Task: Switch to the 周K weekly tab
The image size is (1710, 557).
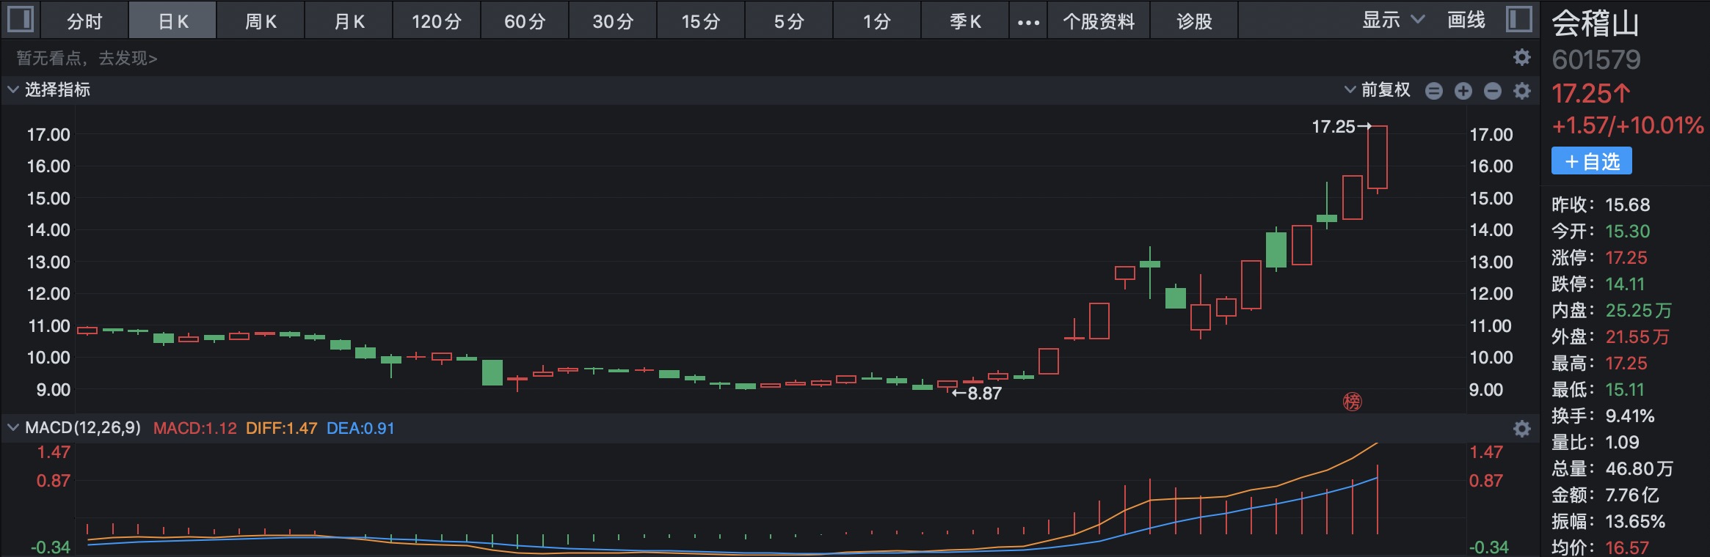Action: pos(261,21)
